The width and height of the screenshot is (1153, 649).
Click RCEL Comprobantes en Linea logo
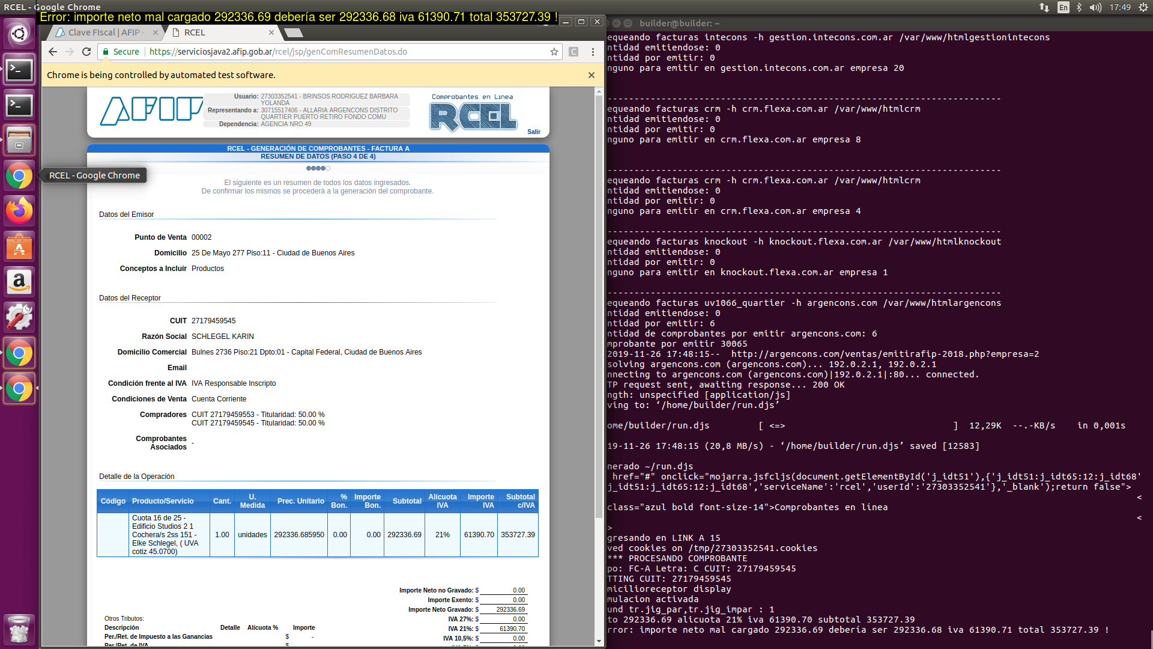473,113
